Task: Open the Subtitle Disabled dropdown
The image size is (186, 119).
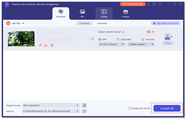Action: (x=141, y=44)
